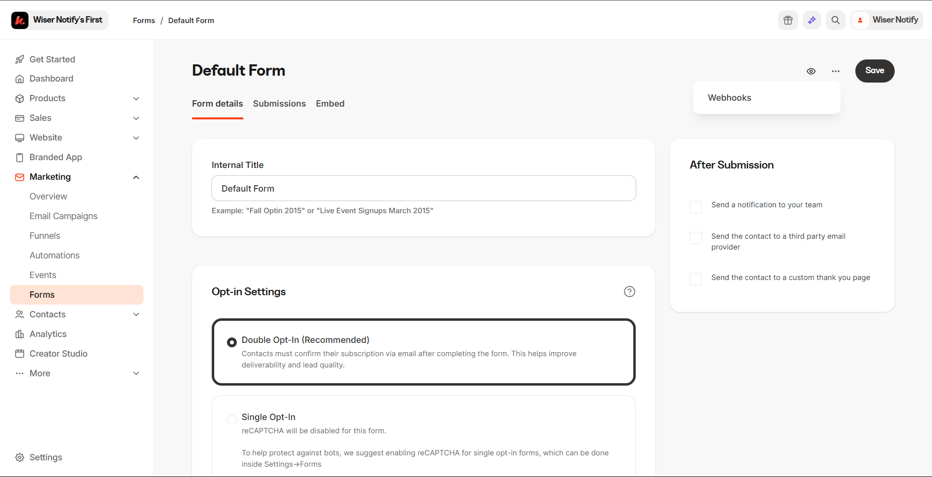Open Settings with the gear icon
Screen dimensions: 932x477
[20, 457]
